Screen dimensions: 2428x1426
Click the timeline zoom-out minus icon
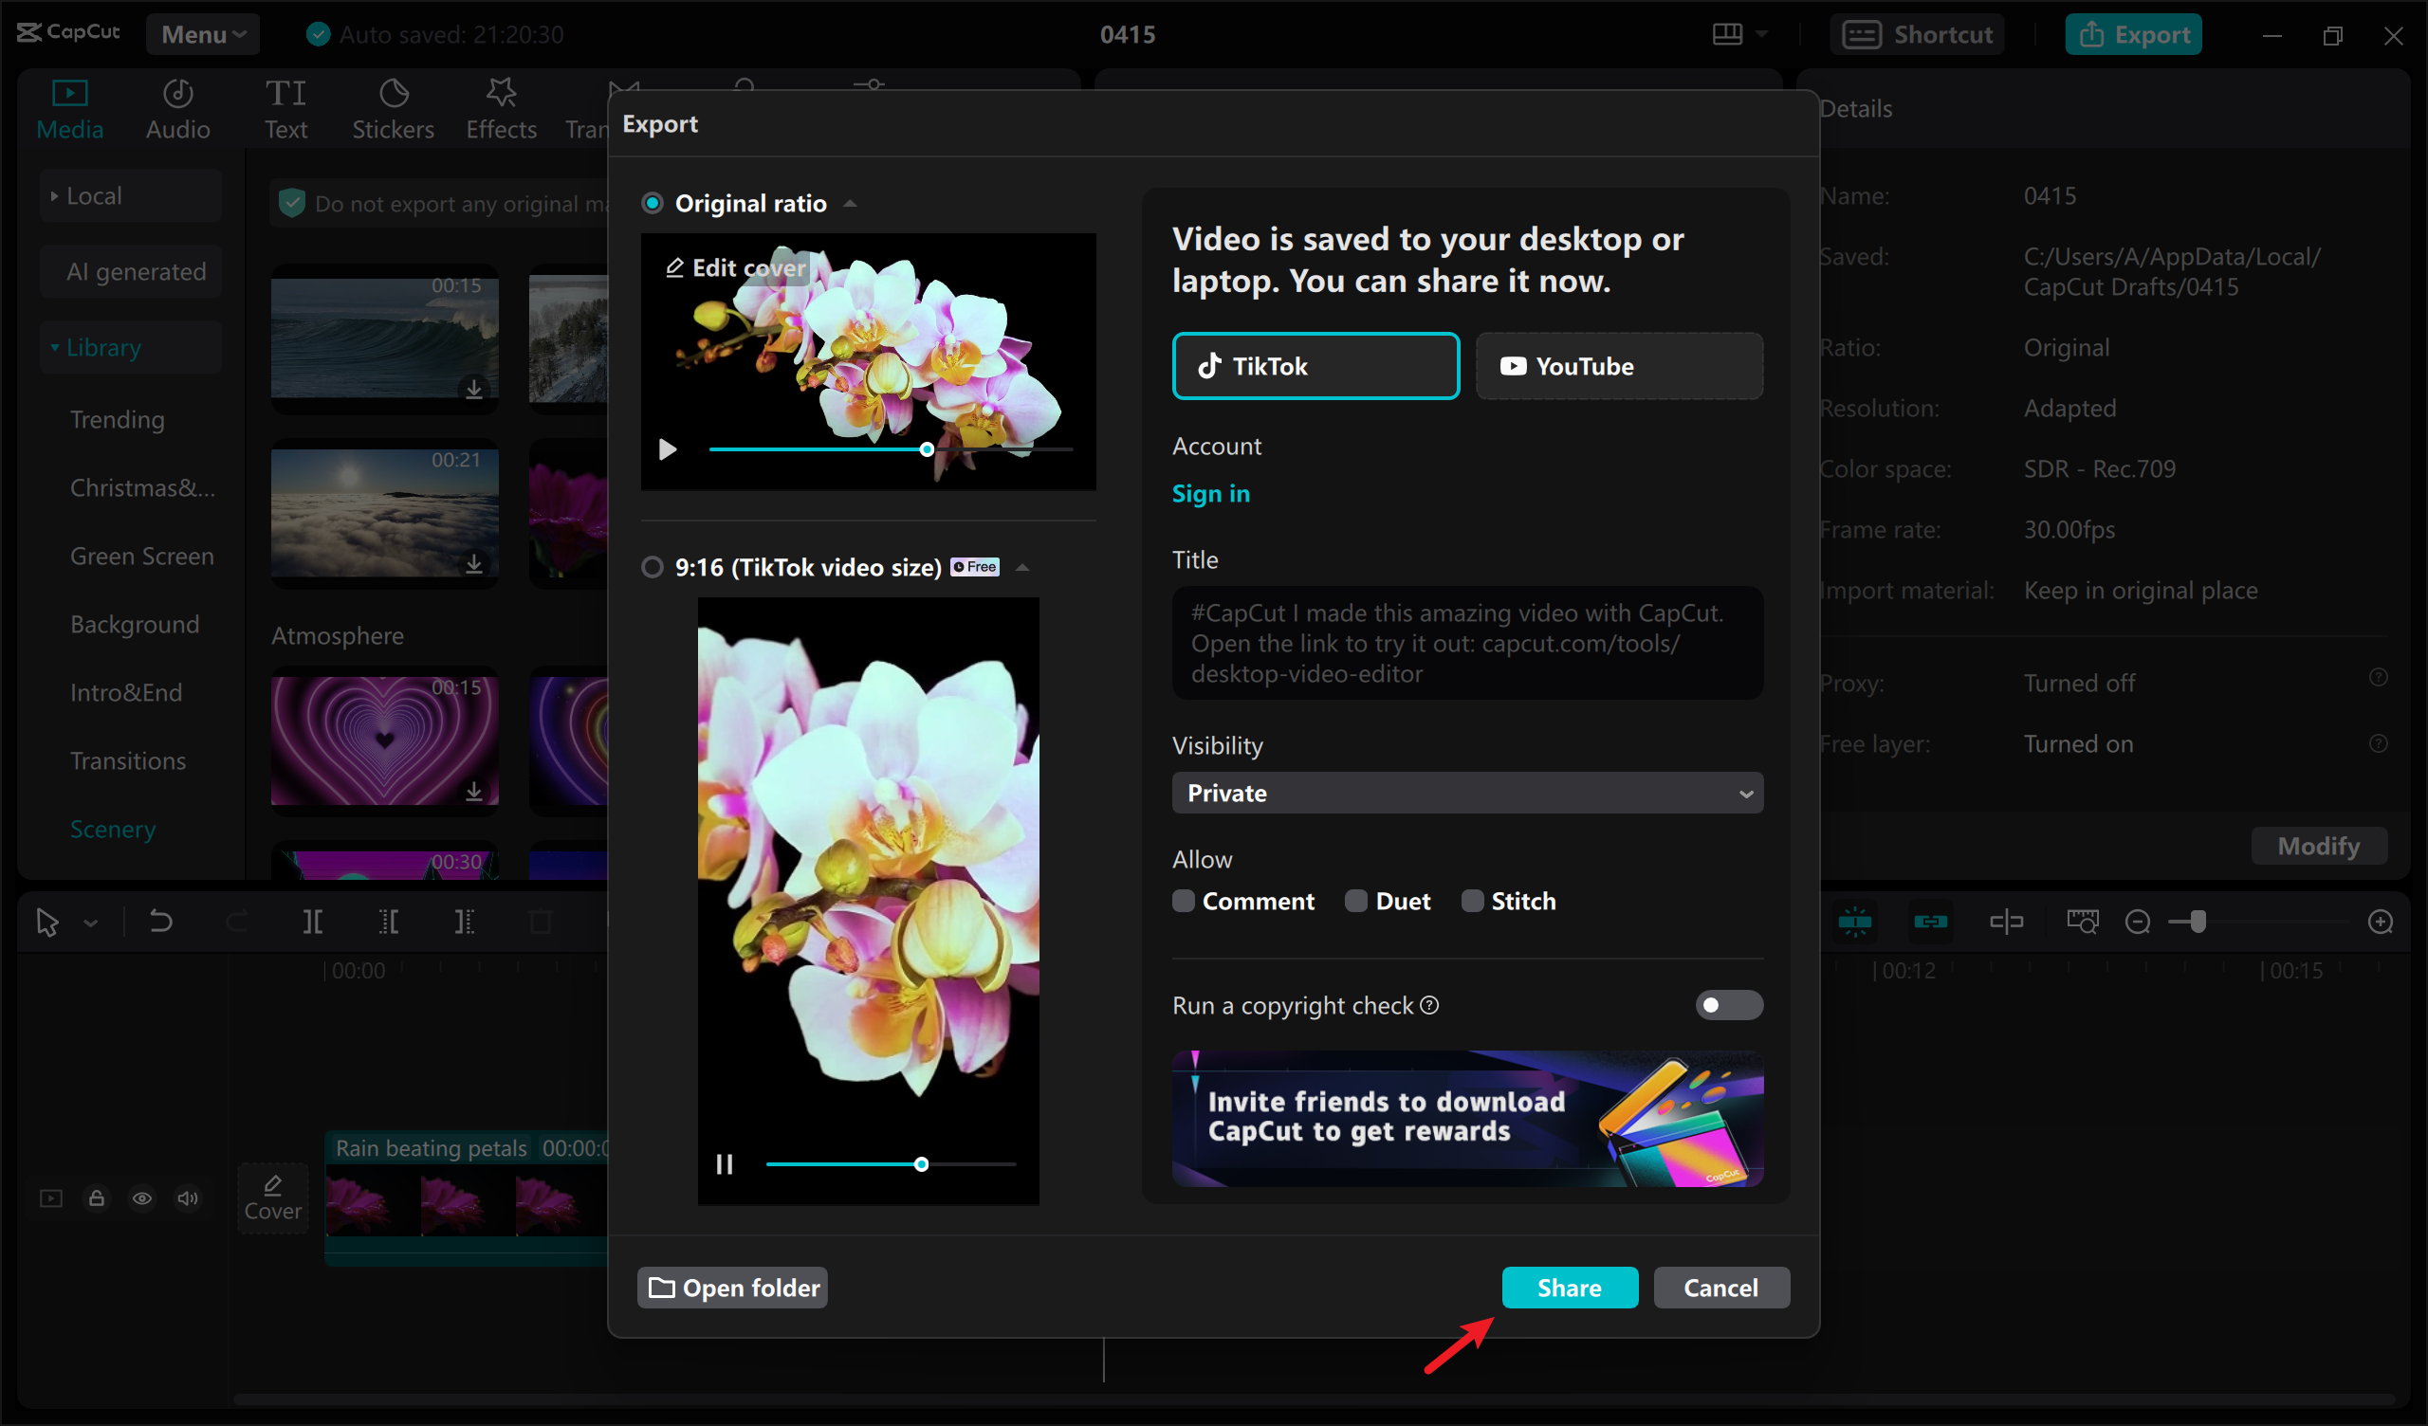(2137, 923)
